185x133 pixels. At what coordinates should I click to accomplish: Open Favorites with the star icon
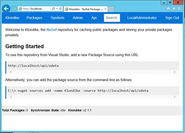pyautogui.click(x=174, y=9)
